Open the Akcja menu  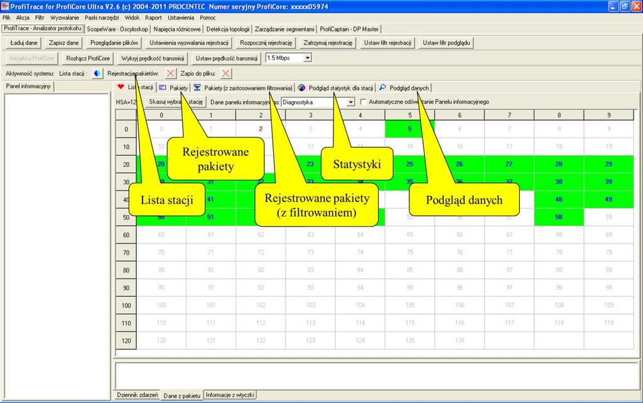coord(23,18)
